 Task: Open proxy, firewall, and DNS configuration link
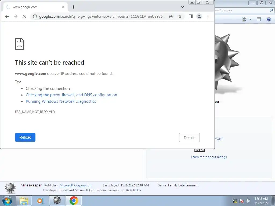click(x=71, y=95)
